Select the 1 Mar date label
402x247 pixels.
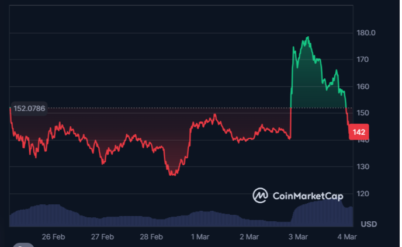pyautogui.click(x=200, y=237)
